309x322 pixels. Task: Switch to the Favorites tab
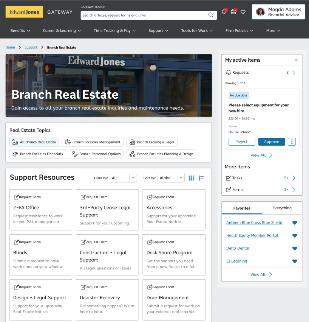242,208
